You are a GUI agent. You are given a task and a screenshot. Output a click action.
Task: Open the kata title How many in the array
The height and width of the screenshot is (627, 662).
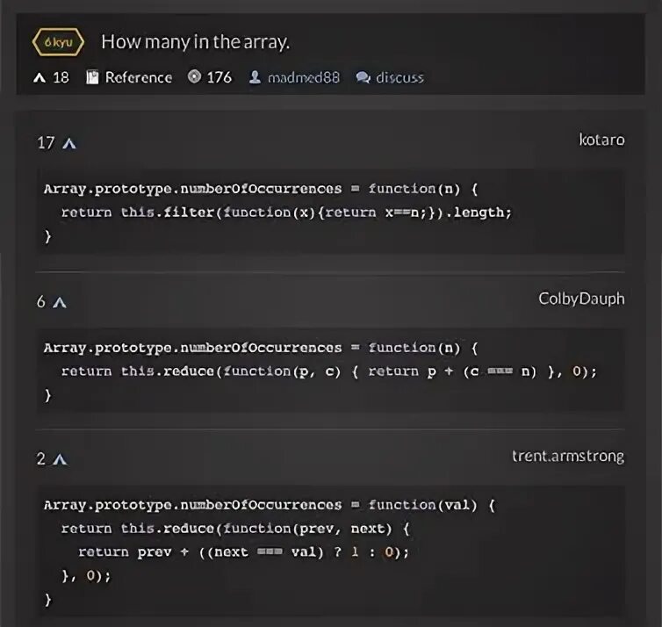195,41
